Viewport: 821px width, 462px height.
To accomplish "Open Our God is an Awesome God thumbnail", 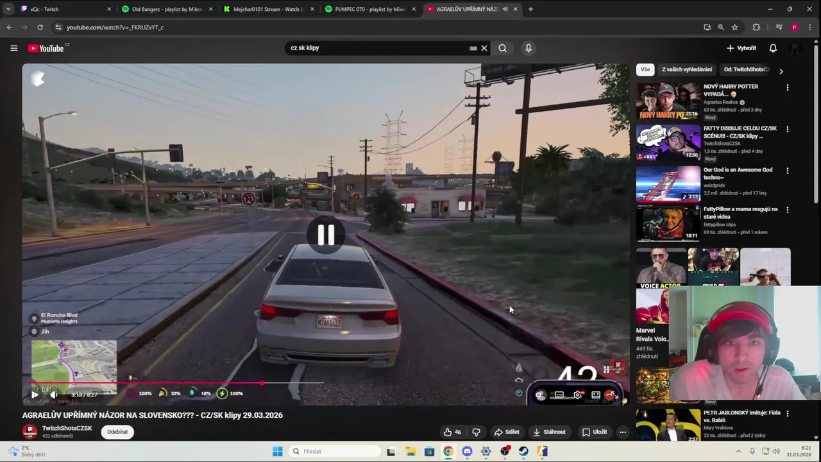I will (668, 184).
